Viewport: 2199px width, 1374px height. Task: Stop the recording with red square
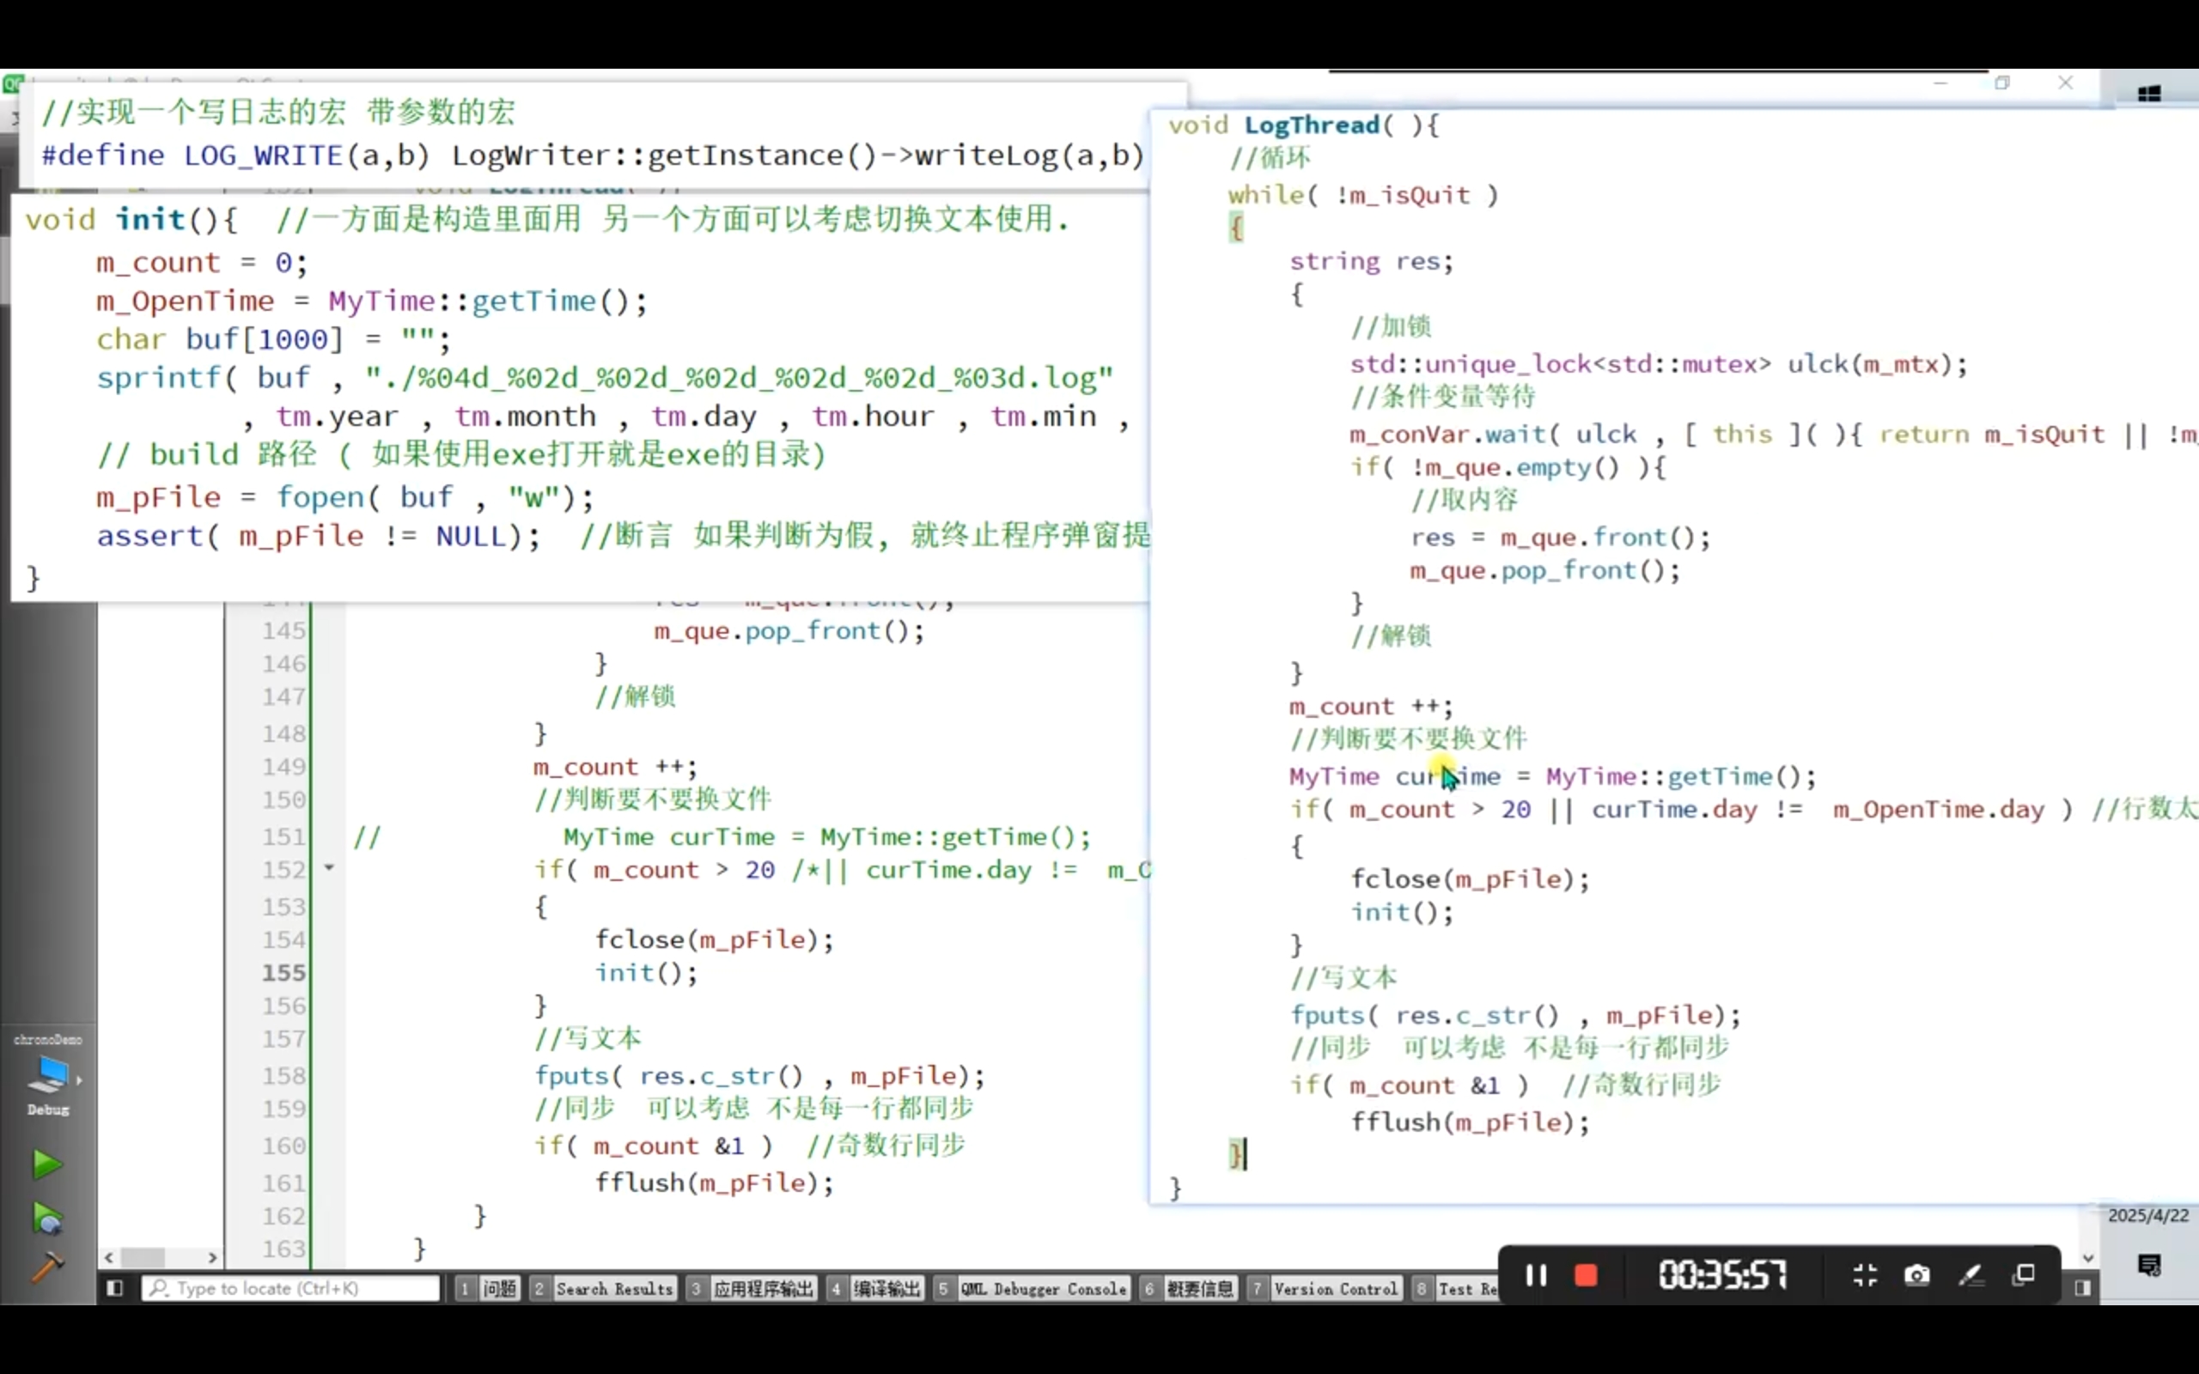click(1586, 1276)
